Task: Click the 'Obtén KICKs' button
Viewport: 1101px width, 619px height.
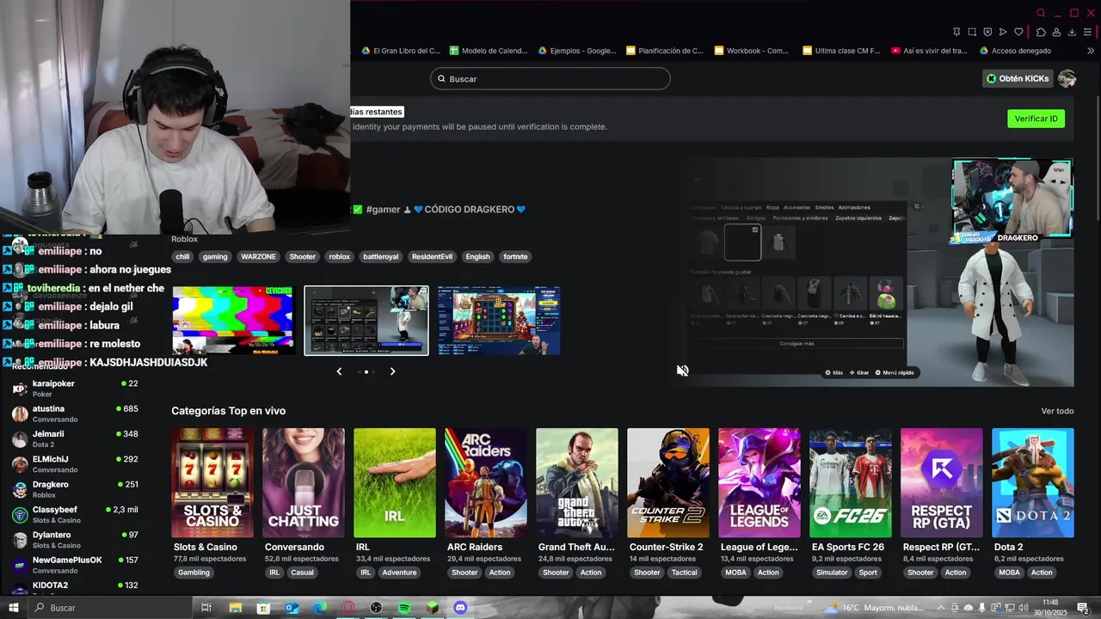Action: click(x=1018, y=78)
